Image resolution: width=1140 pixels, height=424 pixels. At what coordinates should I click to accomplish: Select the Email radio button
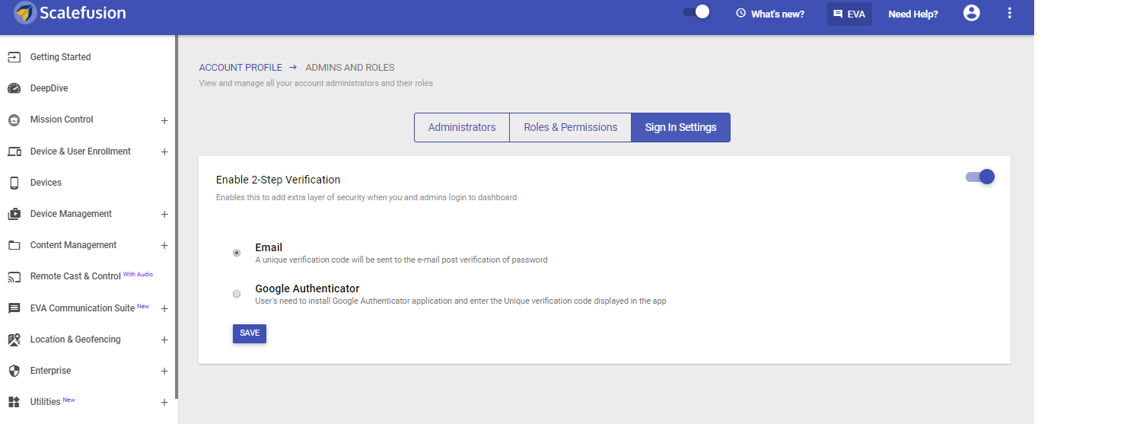coord(237,253)
